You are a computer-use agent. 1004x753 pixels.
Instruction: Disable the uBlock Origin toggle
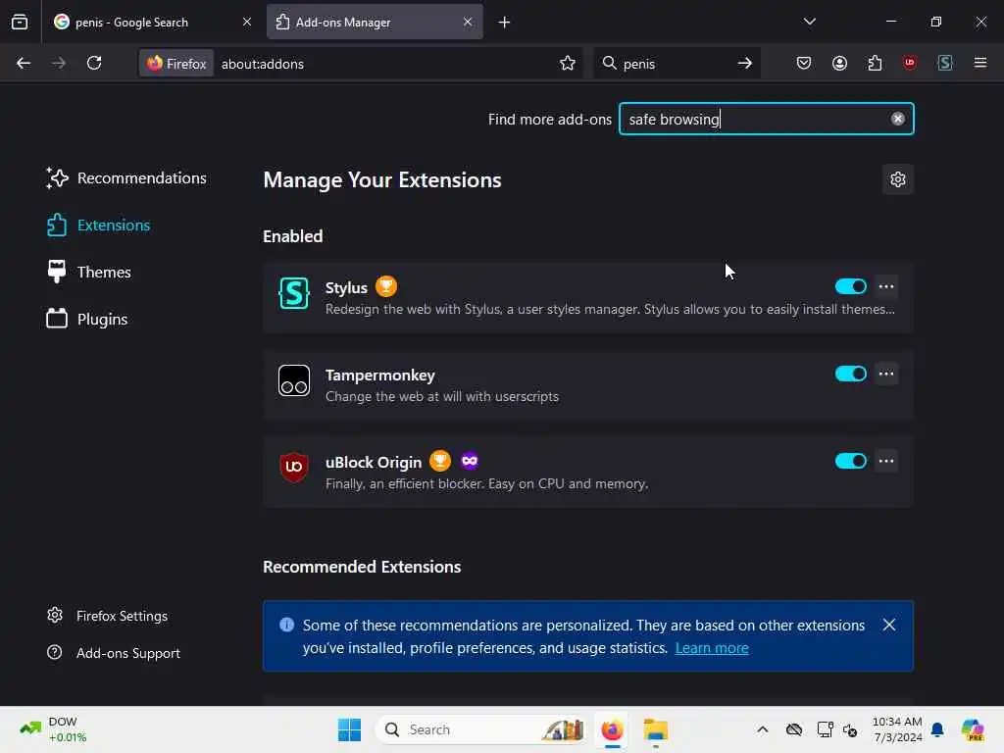click(x=850, y=461)
